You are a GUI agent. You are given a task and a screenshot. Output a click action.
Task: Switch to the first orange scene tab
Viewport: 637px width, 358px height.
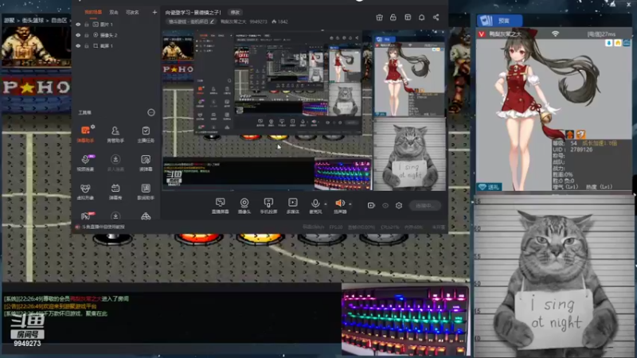click(93, 12)
